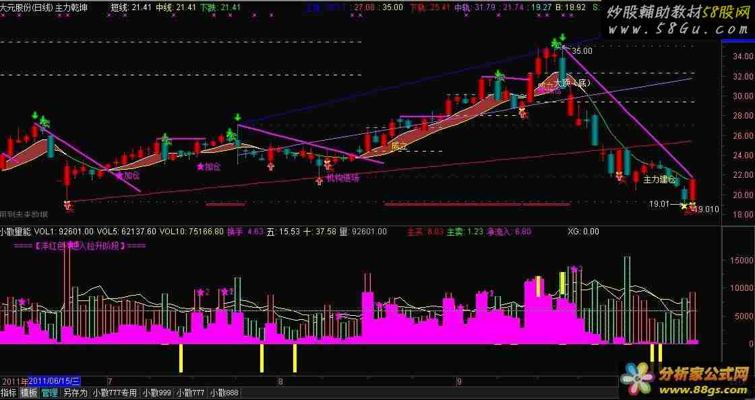Viewport: 755px width, 400px height.
Task: Click the 5000 volume axis label
Action: pyautogui.click(x=744, y=316)
